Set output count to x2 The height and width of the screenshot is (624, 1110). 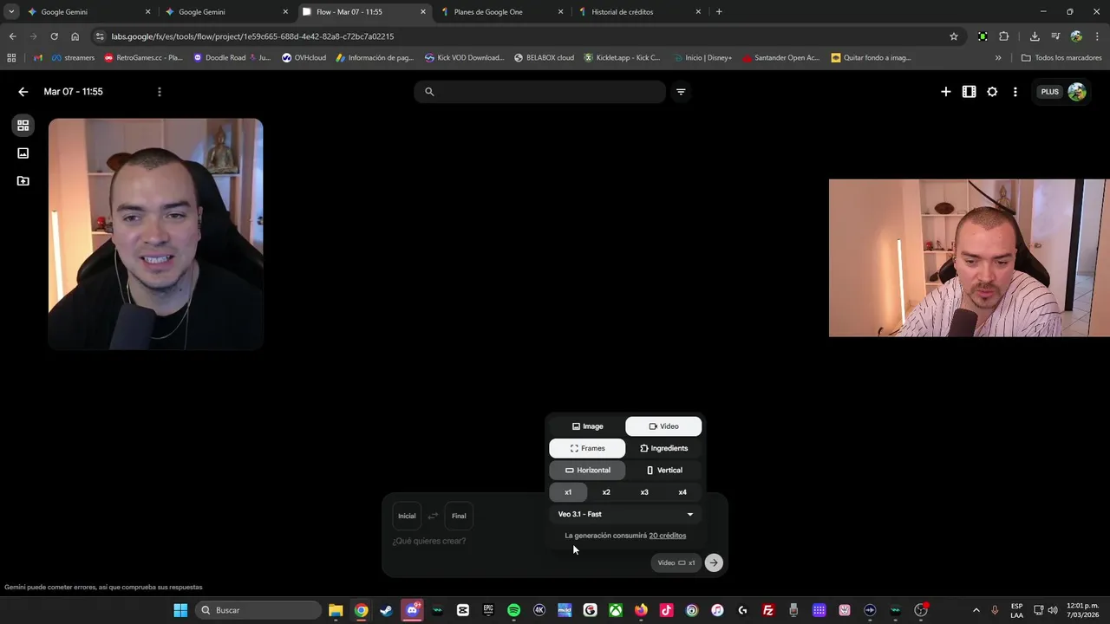coord(606,492)
